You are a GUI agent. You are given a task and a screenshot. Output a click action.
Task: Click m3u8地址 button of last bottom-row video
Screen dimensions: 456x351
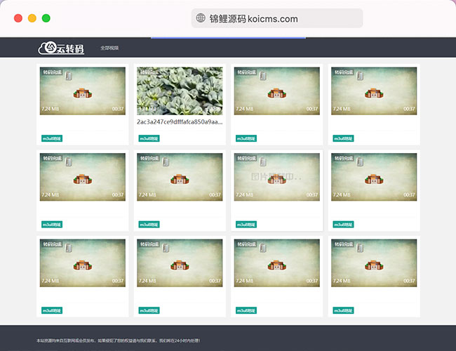[343, 310]
